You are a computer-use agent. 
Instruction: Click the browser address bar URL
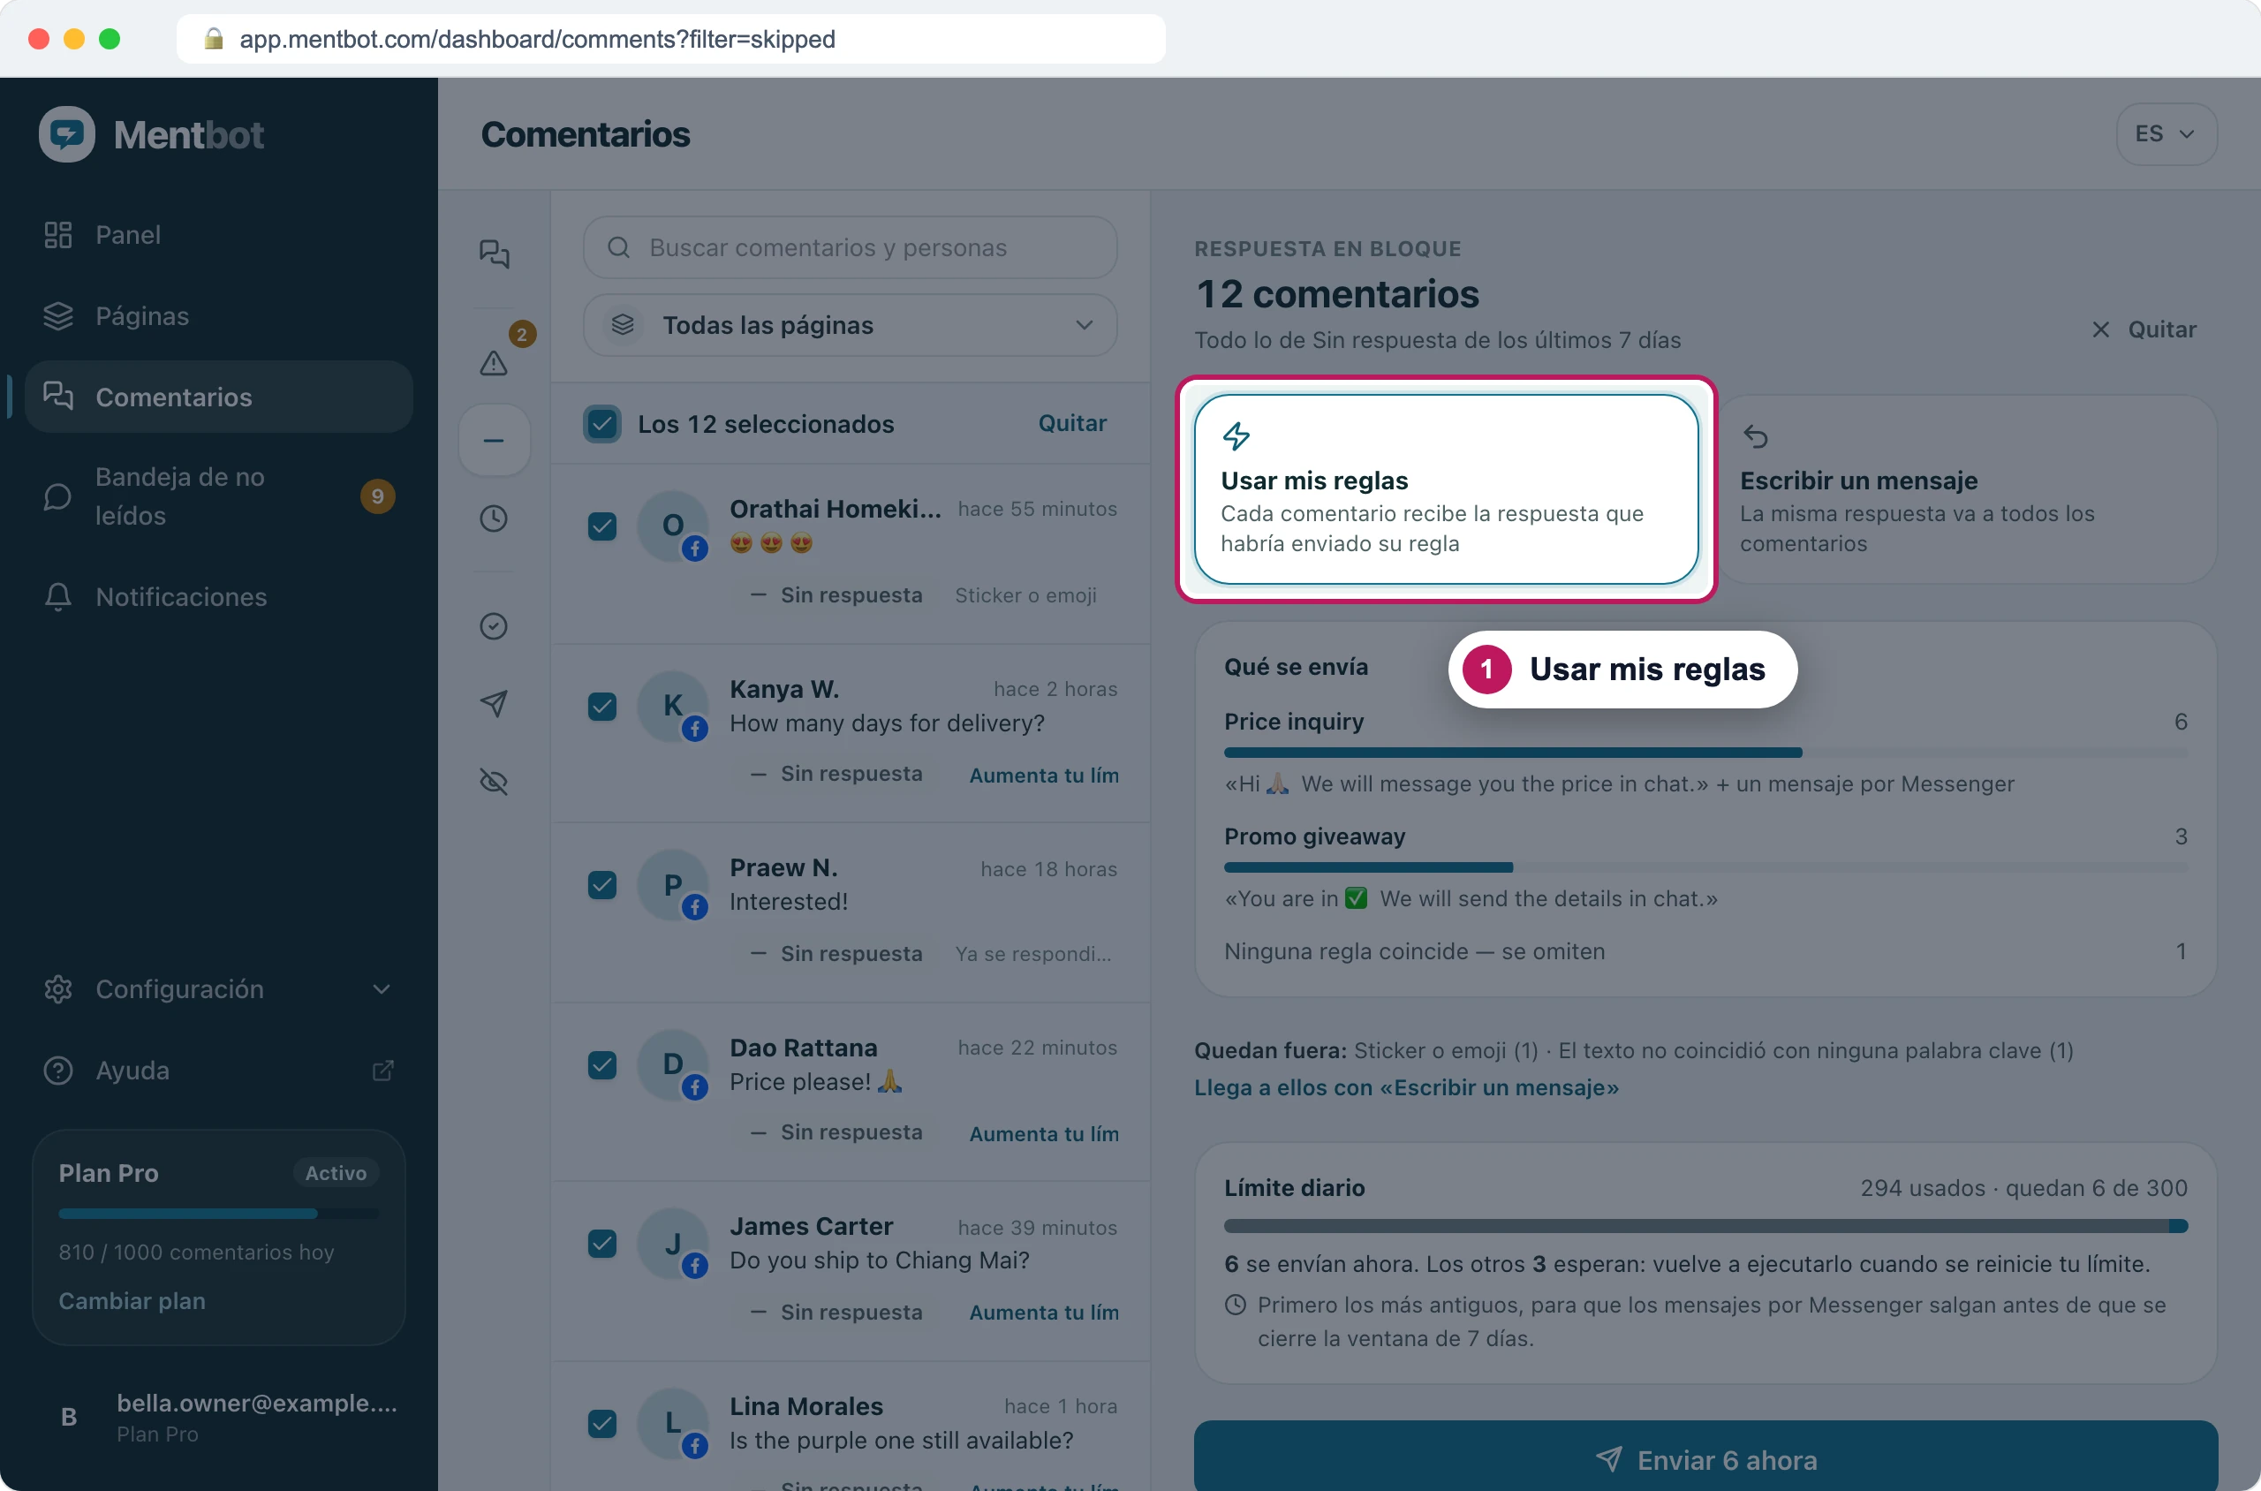tap(537, 39)
